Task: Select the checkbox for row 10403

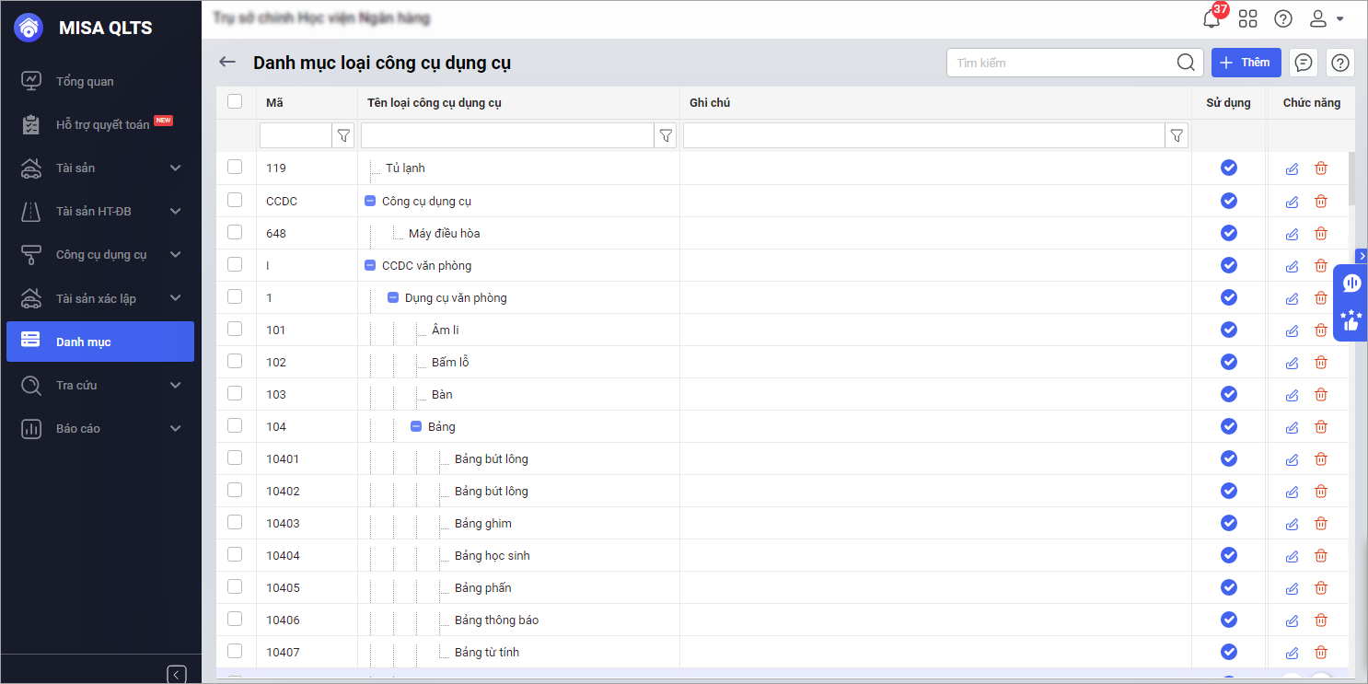Action: coord(235,522)
